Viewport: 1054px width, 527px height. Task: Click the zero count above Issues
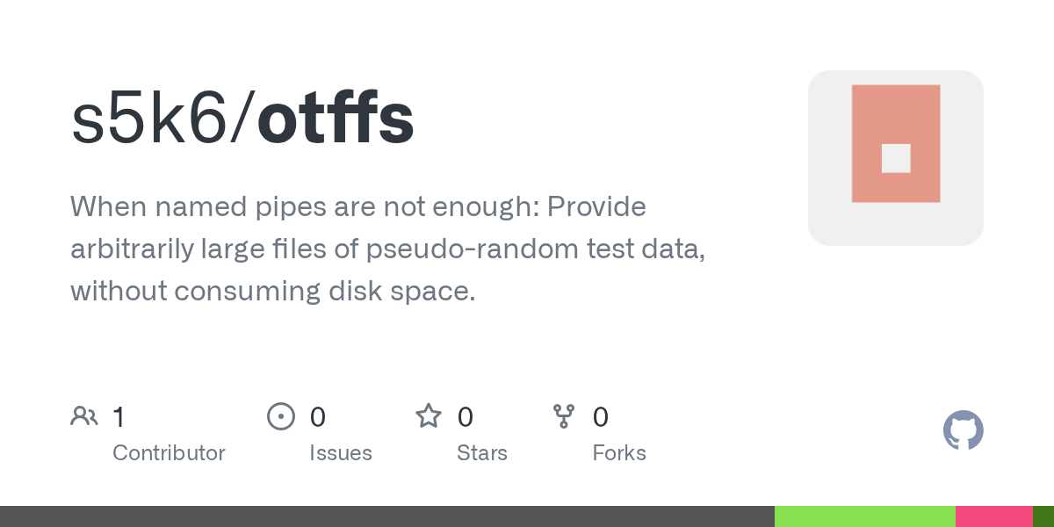tap(318, 416)
